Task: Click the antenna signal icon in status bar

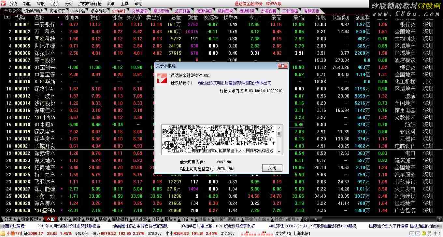Action: pyautogui.click(x=430, y=233)
